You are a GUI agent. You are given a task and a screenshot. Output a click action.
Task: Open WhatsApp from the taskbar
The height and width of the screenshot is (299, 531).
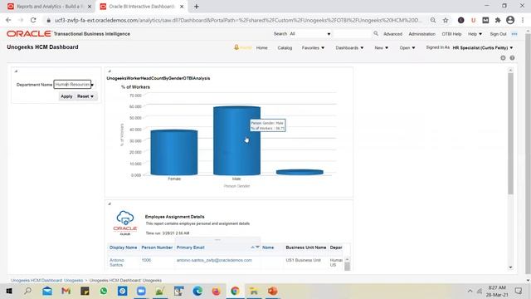(x=104, y=291)
